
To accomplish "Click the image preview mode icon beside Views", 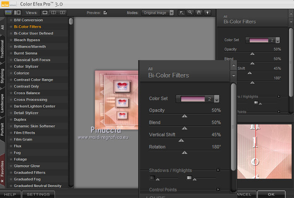I will [8, 13].
